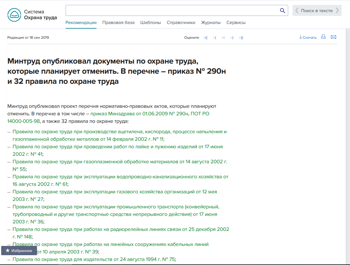Open the Рекомендации tab
Screen dimensions: 350x265
tap(81, 23)
